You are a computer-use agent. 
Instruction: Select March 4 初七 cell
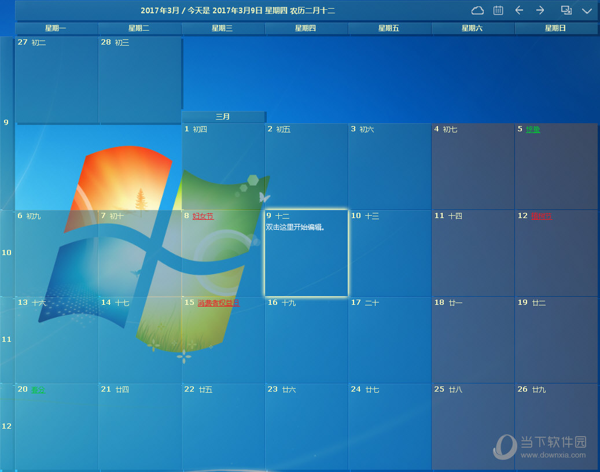tap(473, 167)
